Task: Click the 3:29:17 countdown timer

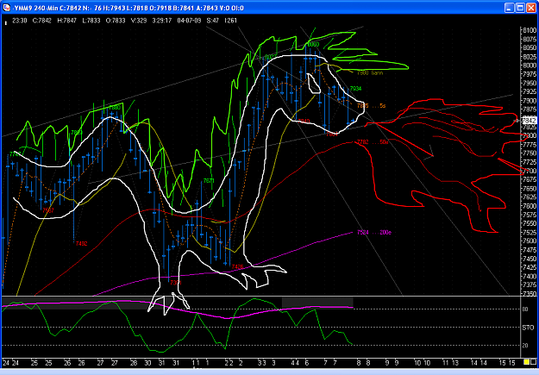Action: pos(162,21)
